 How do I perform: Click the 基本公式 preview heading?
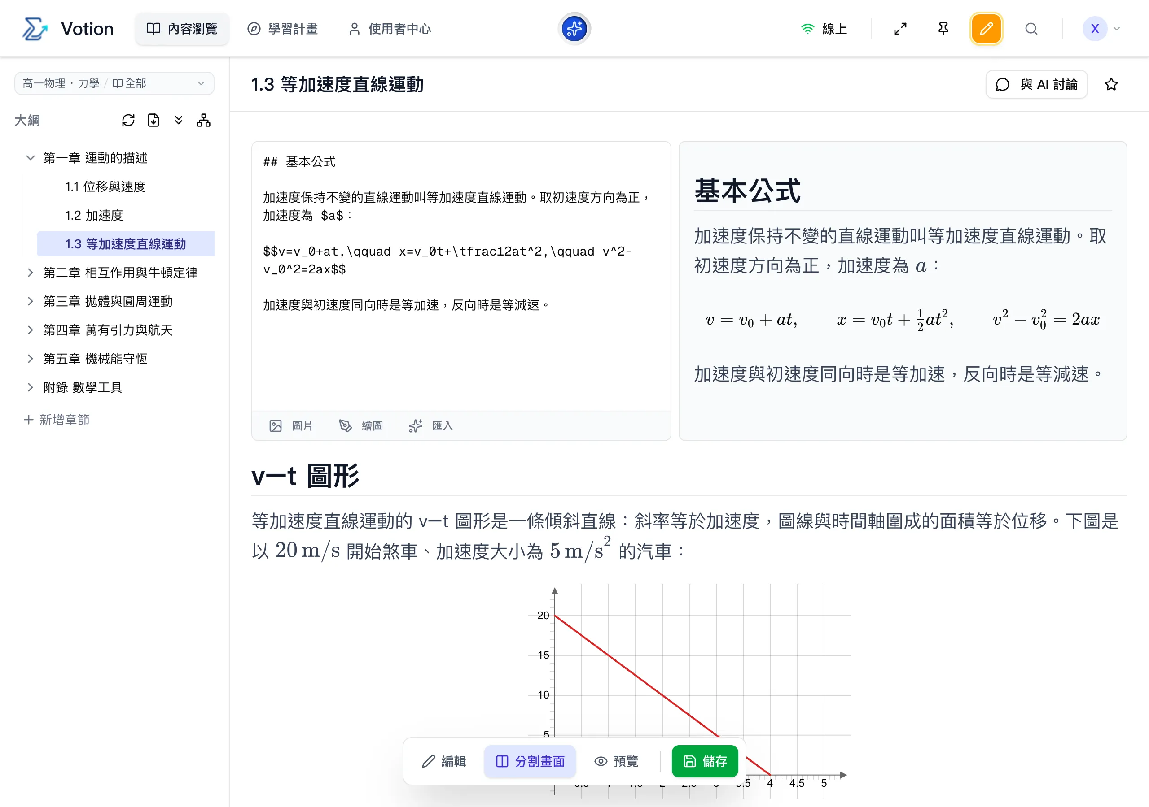point(747,191)
